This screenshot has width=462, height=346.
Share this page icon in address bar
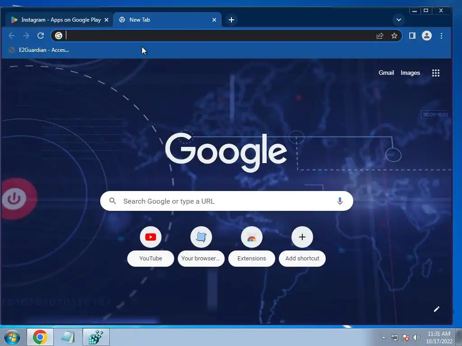pos(380,36)
